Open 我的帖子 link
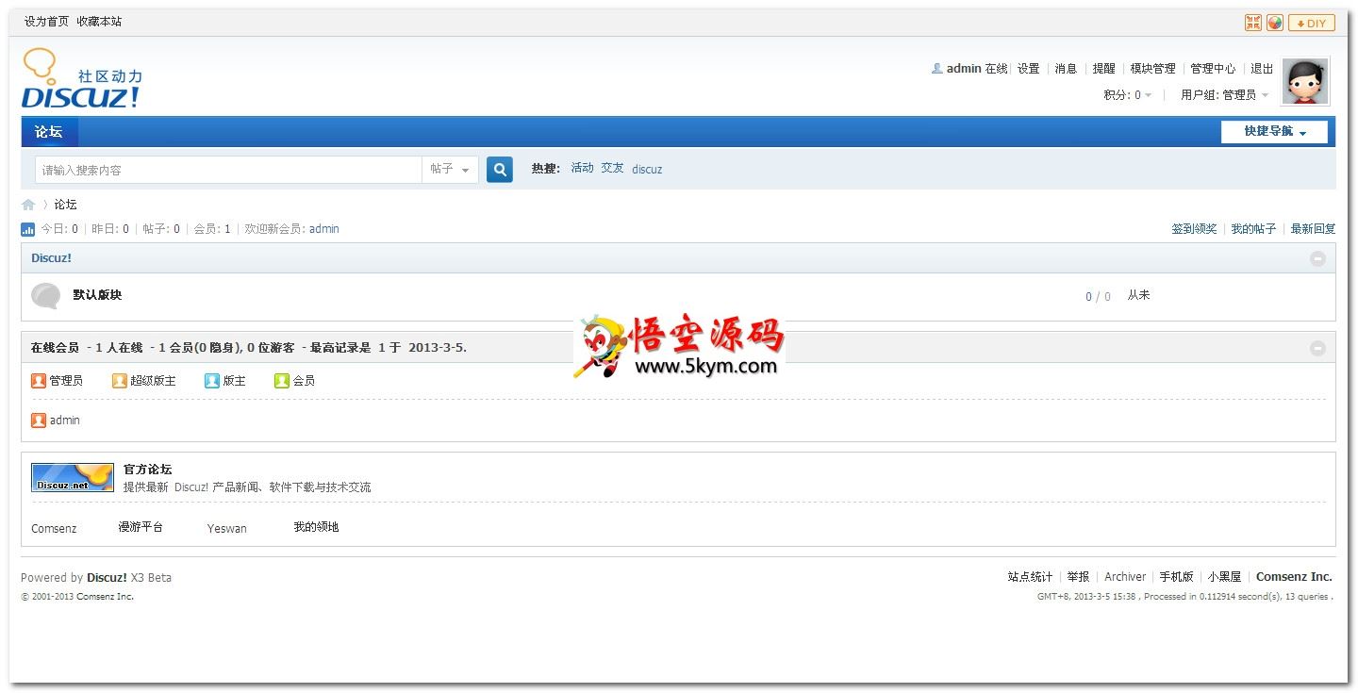The width and height of the screenshot is (1358, 693). 1253,229
